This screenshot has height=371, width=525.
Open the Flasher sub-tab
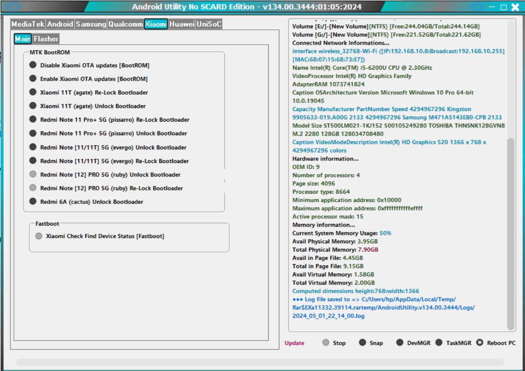(46, 39)
